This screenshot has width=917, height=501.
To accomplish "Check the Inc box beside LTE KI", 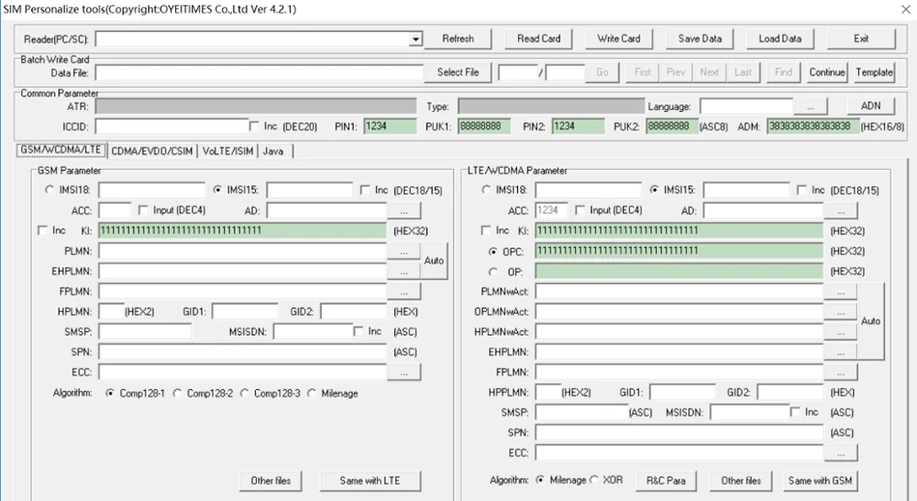I will tap(486, 230).
